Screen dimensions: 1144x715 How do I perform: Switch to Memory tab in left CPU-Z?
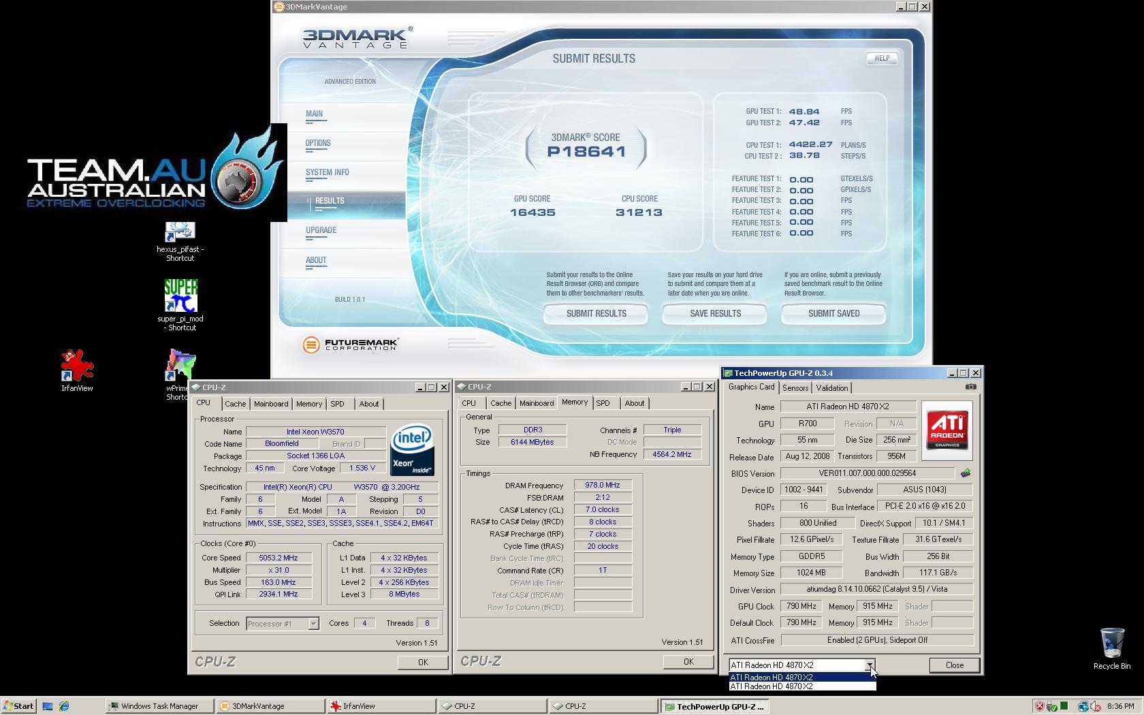click(309, 404)
